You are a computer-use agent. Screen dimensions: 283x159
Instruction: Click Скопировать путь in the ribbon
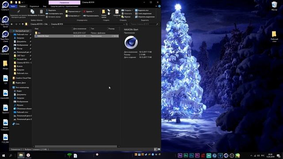[54, 14]
